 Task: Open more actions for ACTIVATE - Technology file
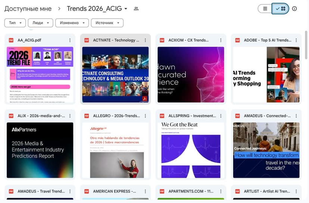145,40
